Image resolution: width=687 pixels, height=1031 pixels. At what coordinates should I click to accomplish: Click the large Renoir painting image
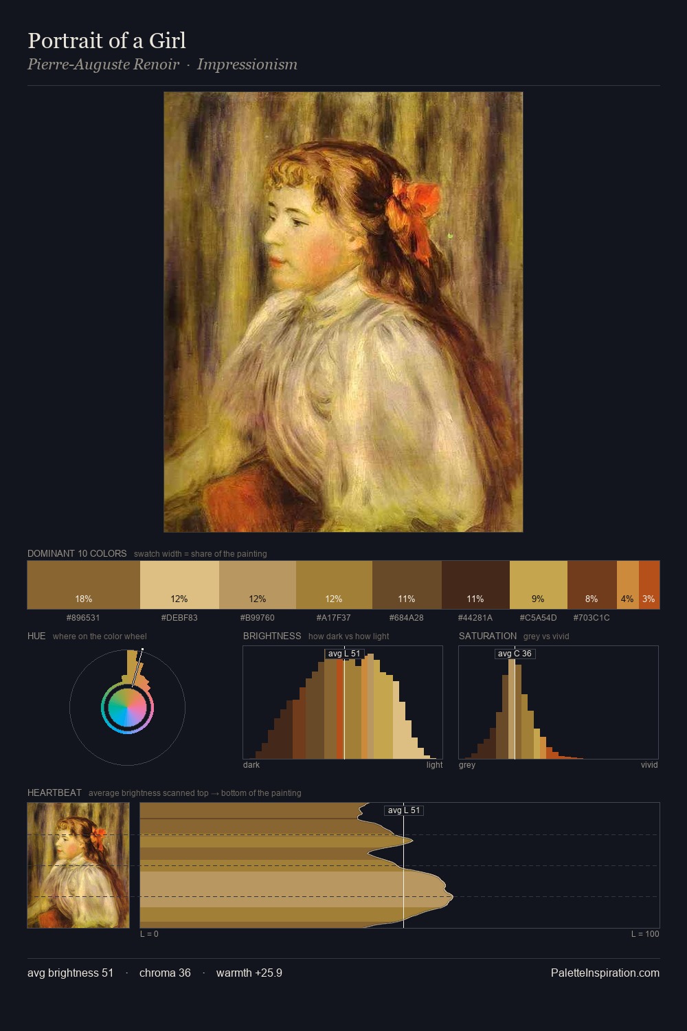point(343,312)
